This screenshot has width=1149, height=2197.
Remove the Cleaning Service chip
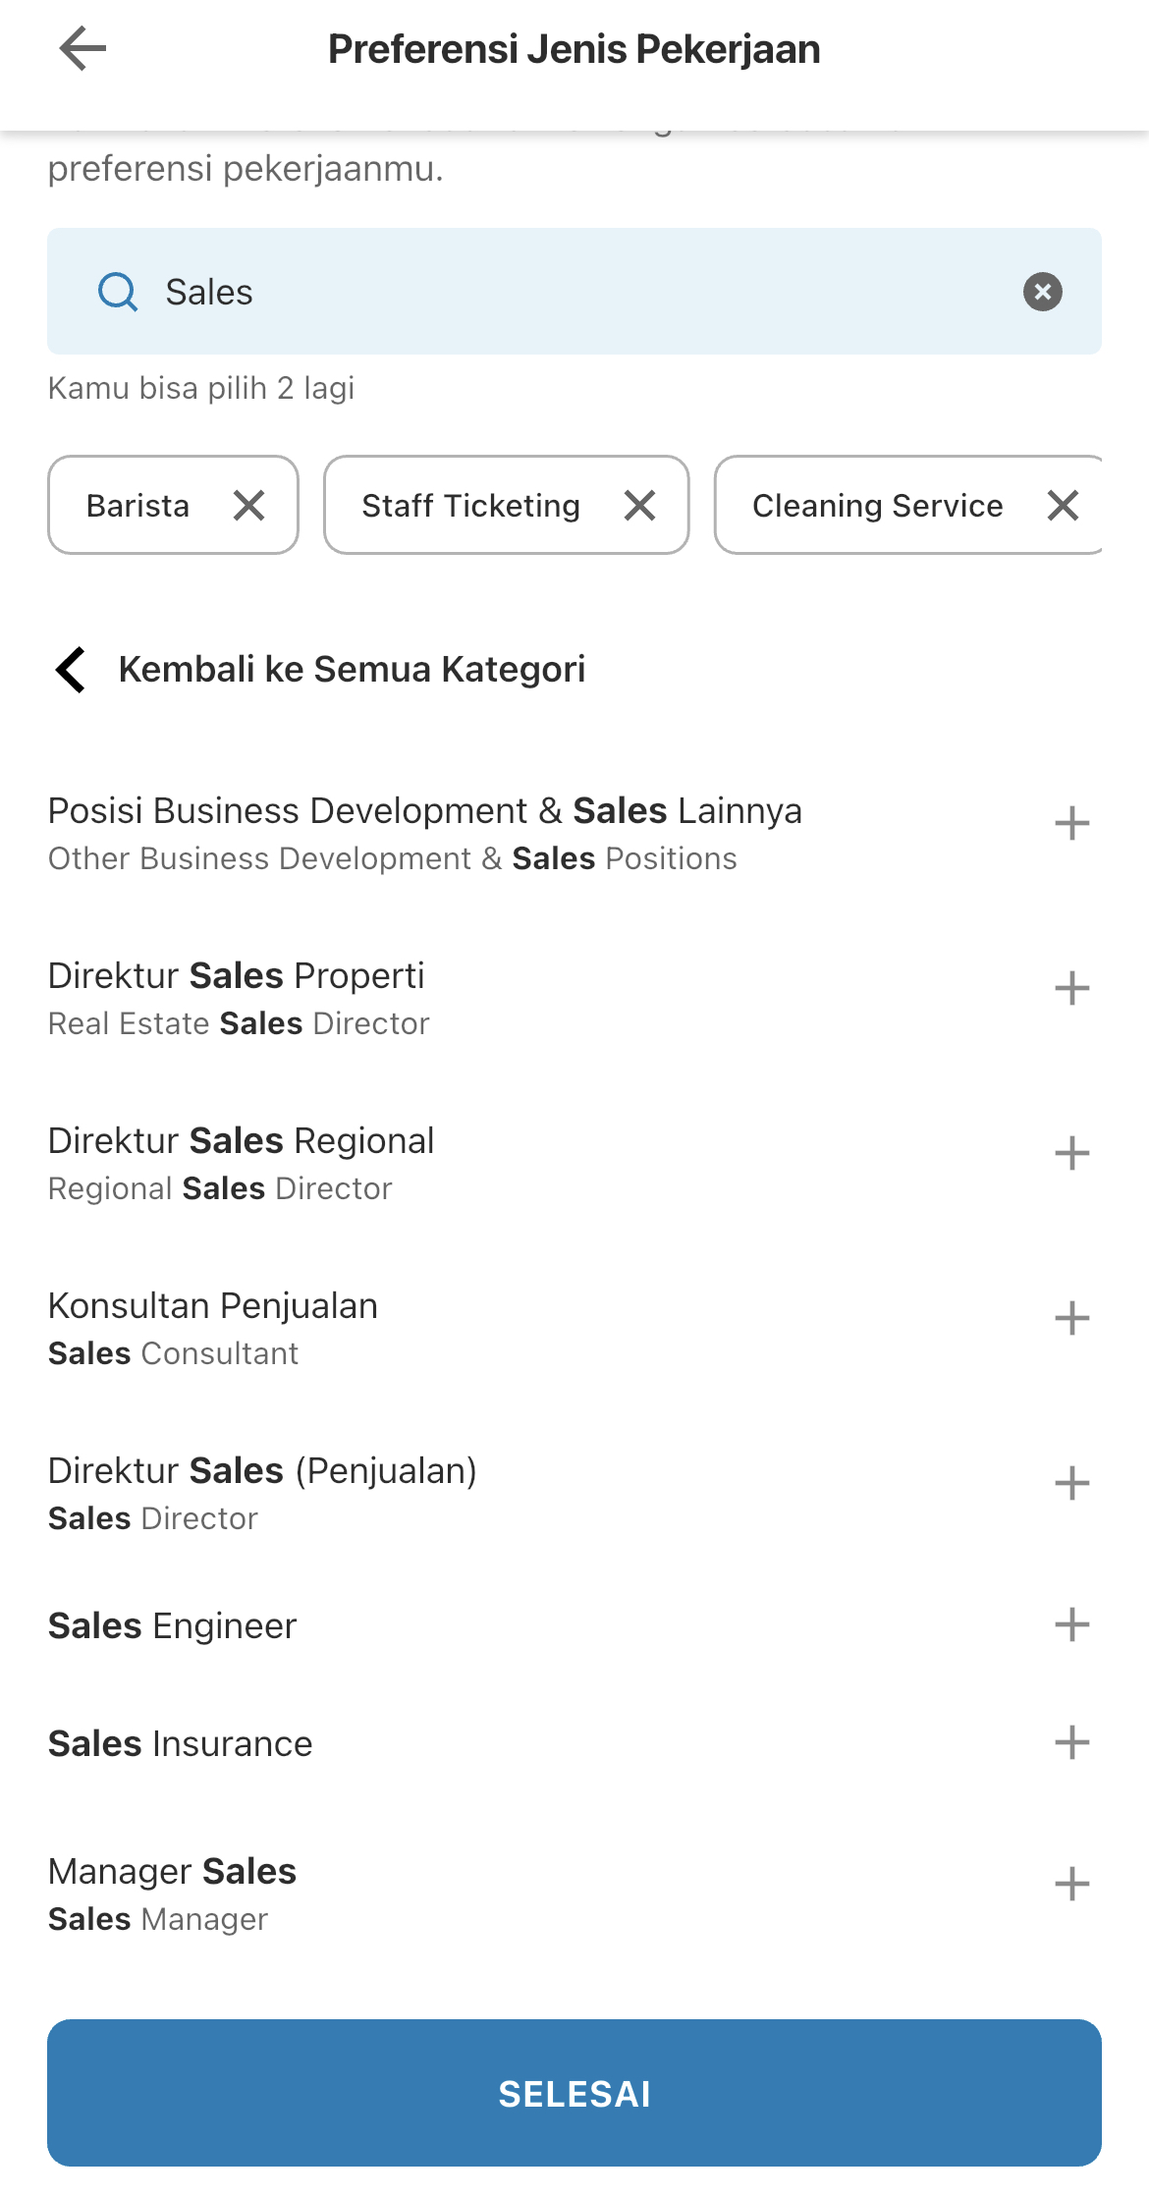(x=1063, y=506)
